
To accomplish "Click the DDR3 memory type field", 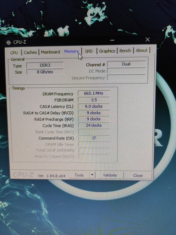I will 45,65.
